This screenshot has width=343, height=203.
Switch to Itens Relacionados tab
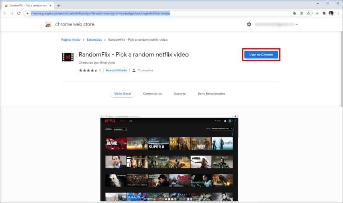[x=211, y=94]
